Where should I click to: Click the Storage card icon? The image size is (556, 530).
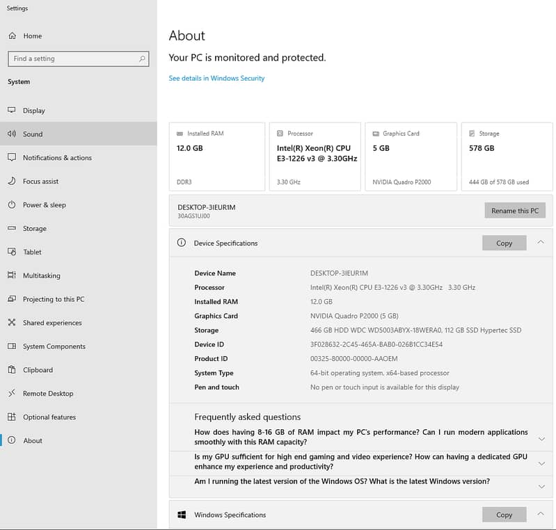[472, 134]
